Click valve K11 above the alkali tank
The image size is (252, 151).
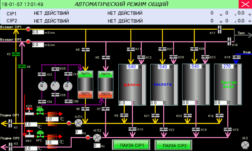click(131, 49)
